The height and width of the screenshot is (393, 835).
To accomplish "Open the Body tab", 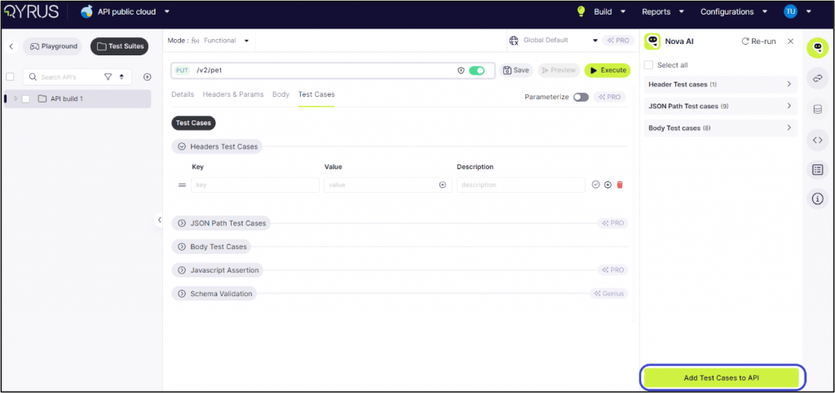I will point(281,94).
